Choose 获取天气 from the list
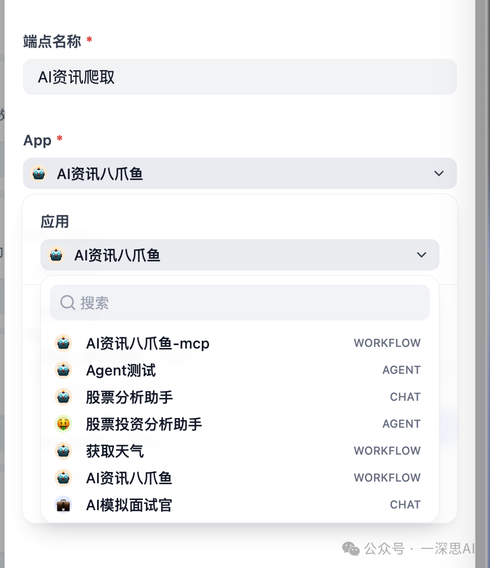490x568 pixels. click(115, 450)
